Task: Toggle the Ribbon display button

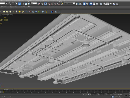Action: (x=91, y=4)
